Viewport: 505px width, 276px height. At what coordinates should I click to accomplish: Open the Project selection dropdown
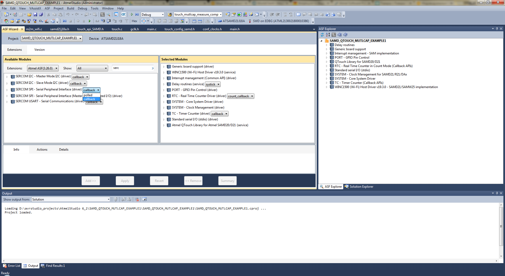click(x=52, y=38)
